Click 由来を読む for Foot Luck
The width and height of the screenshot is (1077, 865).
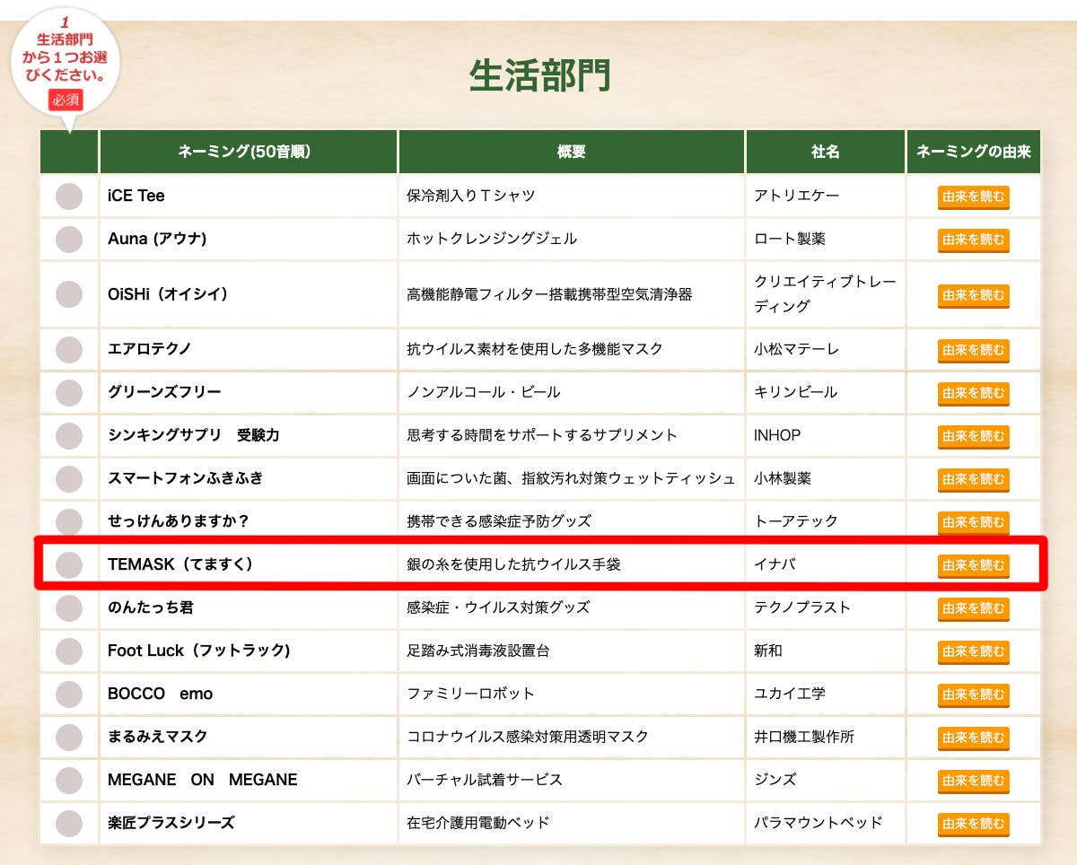[974, 651]
